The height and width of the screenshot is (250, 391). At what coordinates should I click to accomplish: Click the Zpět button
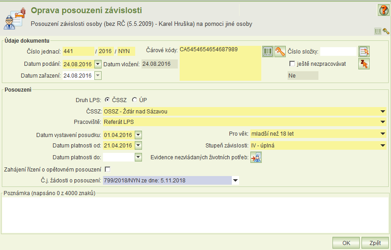[375, 243]
